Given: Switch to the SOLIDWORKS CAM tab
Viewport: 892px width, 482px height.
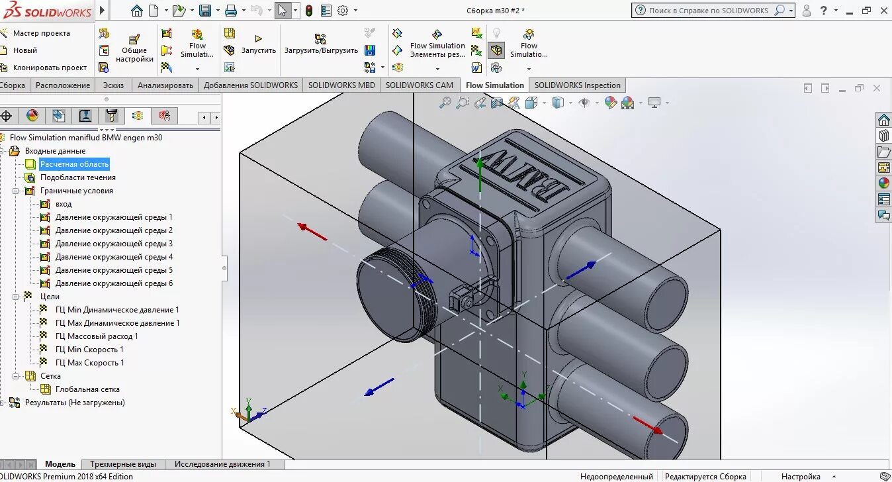Looking at the screenshot, I should tap(420, 85).
